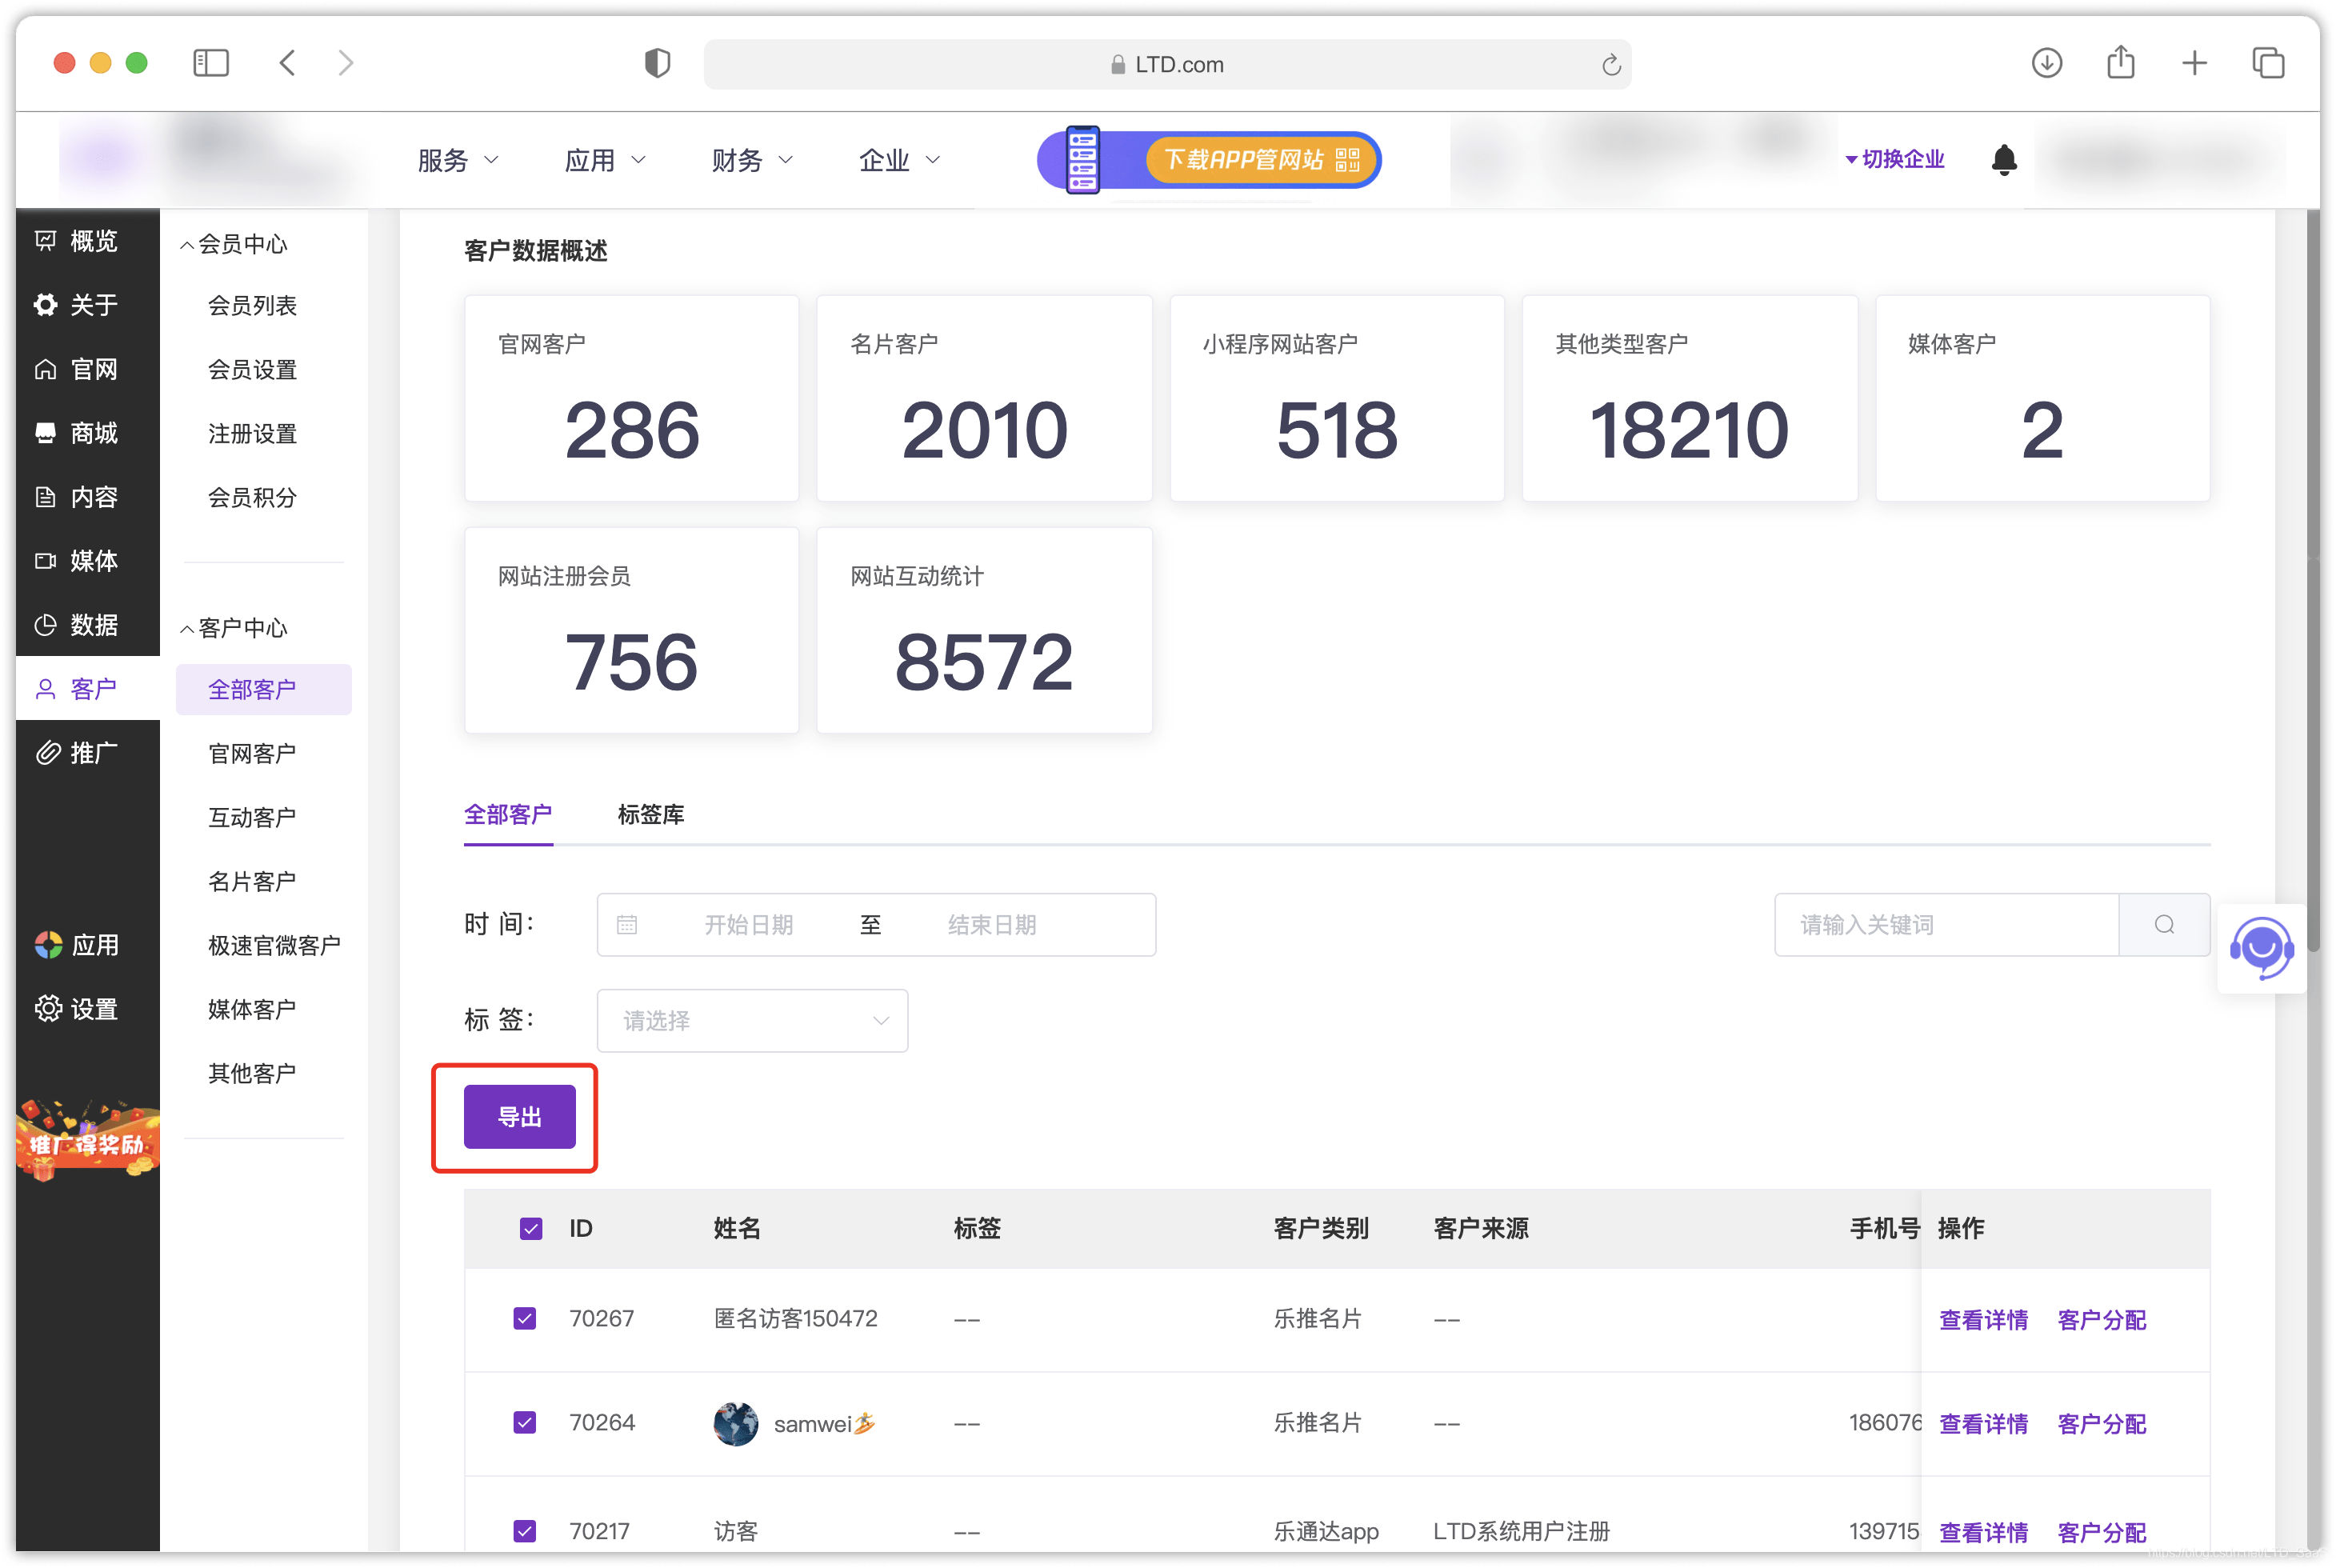Open the 媒体 panel from the sidebar
Image resolution: width=2336 pixels, height=1568 pixels.
(x=88, y=560)
